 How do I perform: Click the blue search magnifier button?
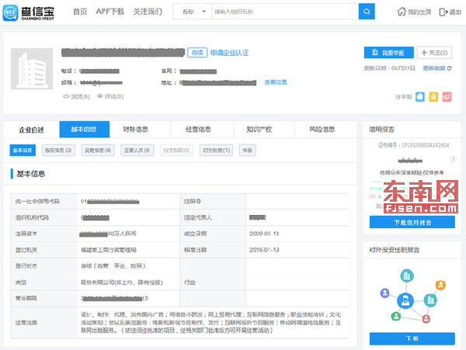click(x=367, y=12)
